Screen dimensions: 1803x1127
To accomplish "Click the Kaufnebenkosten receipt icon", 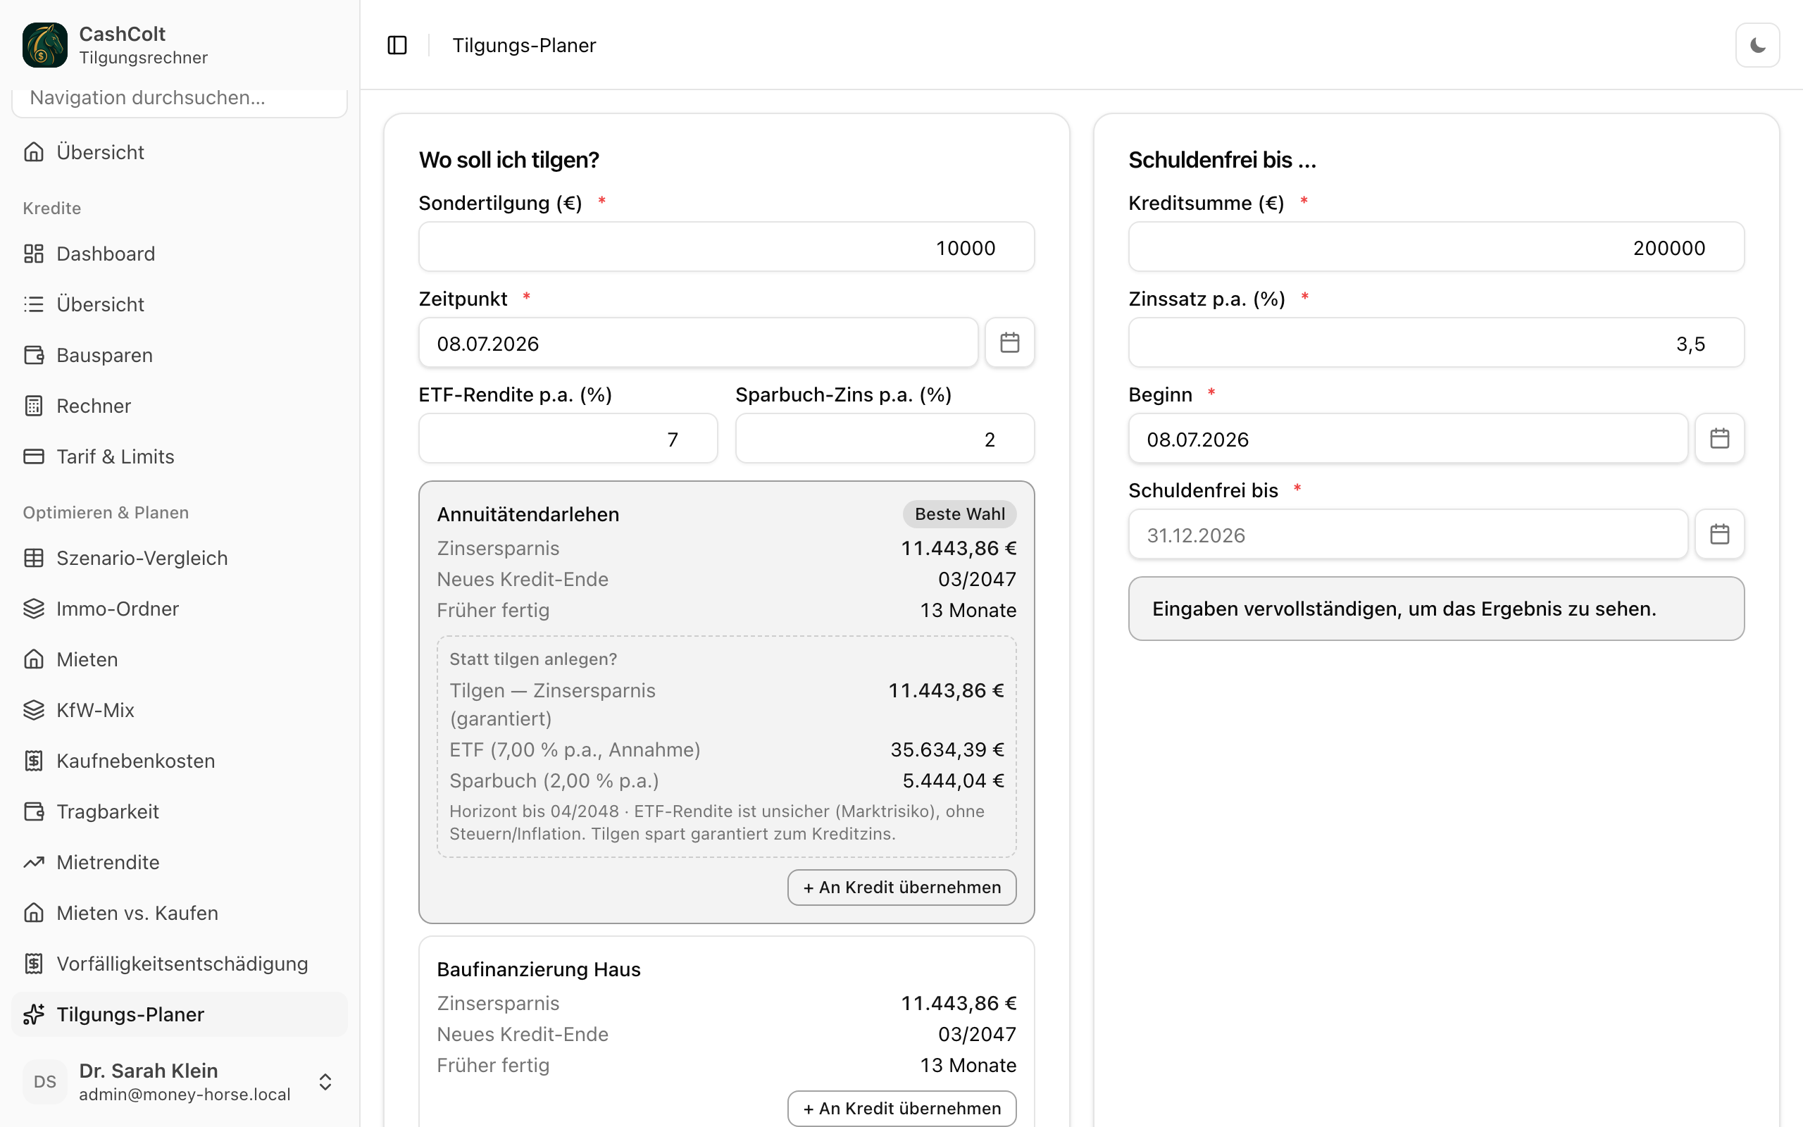I will [x=34, y=760].
